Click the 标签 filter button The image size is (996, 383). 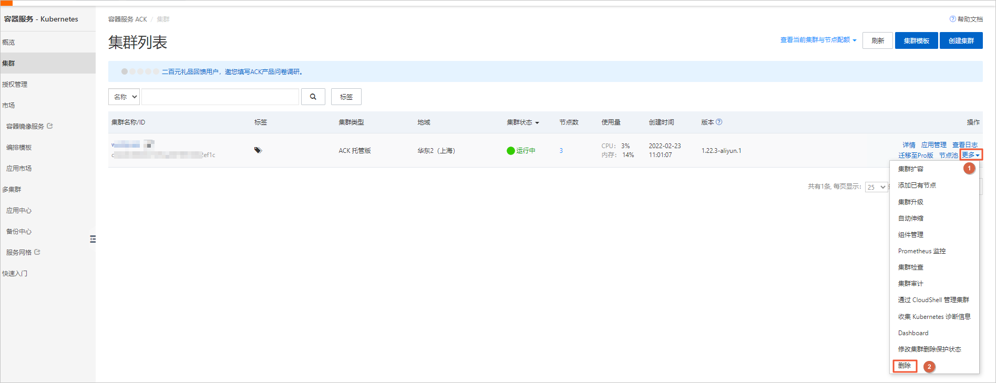tap(346, 97)
